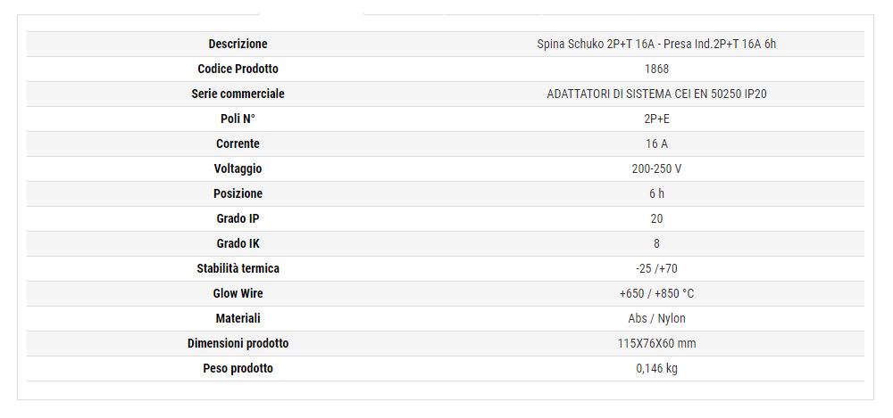Click the Voltaggio label
893x418 pixels.
tap(238, 168)
